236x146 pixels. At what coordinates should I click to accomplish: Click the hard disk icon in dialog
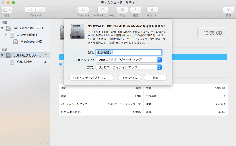[77, 31]
